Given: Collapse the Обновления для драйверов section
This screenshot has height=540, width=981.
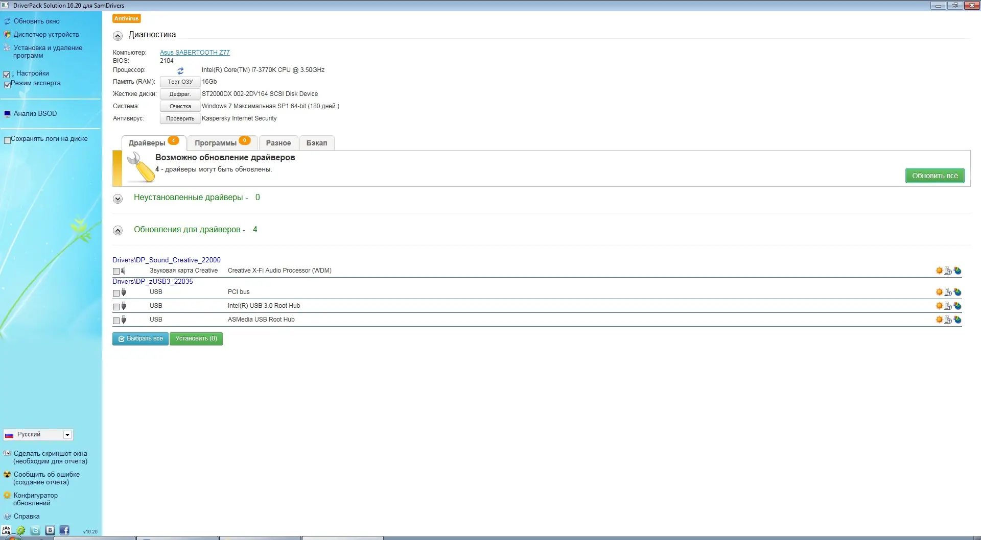Looking at the screenshot, I should 118,230.
